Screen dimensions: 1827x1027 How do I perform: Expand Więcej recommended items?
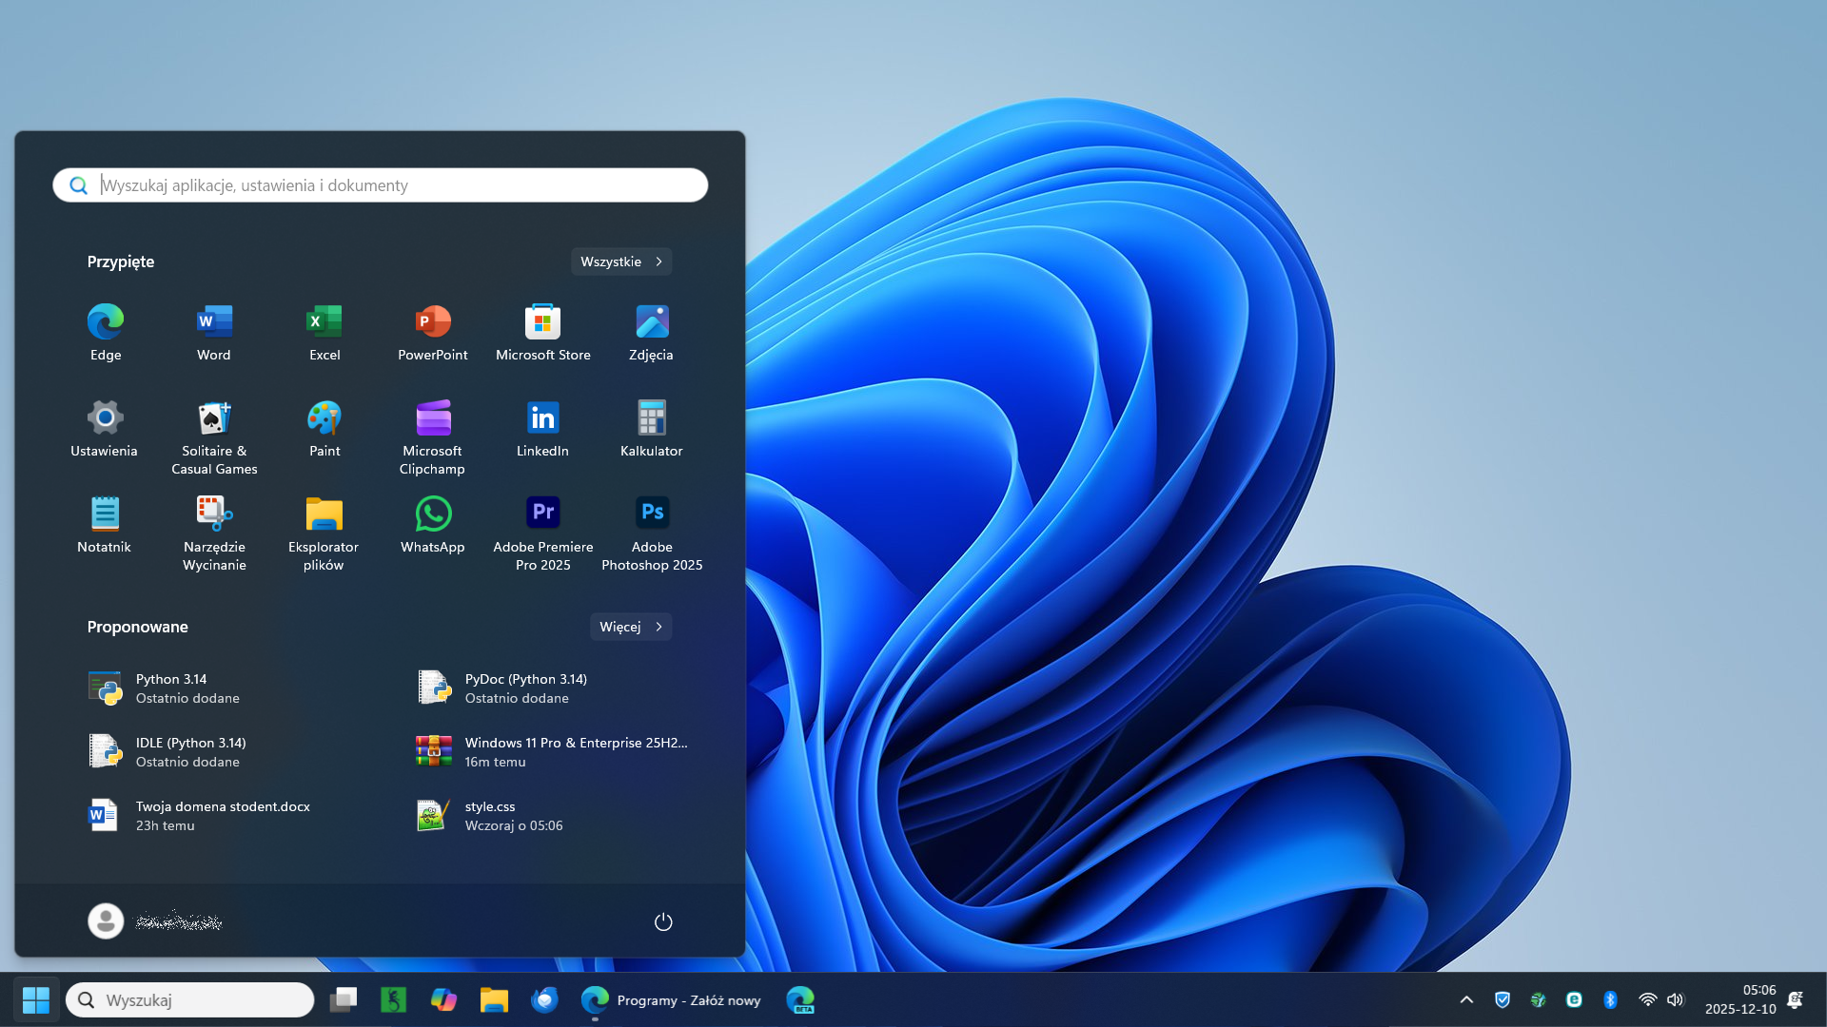[631, 627]
